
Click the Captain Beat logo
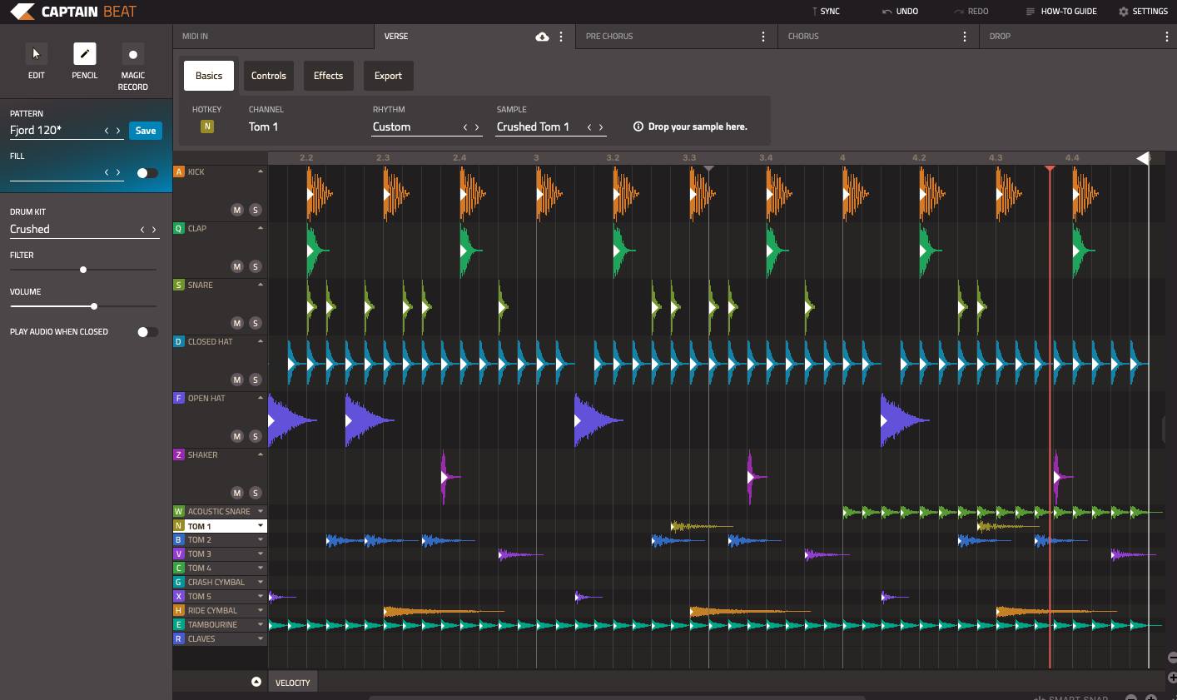coord(72,12)
